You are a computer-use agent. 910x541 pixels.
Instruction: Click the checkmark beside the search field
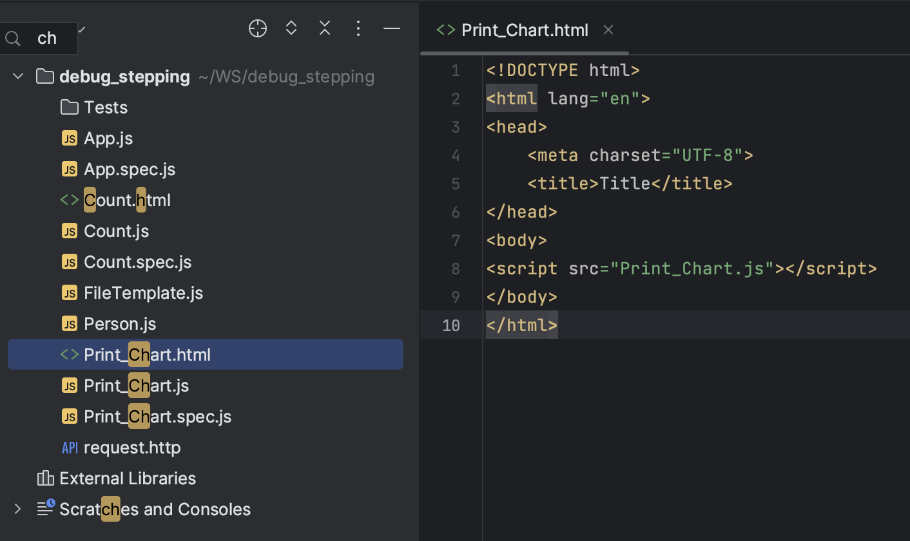(x=82, y=29)
